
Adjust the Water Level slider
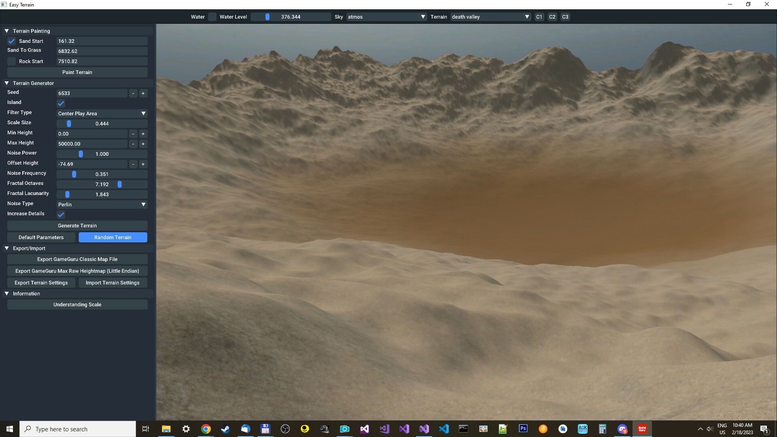click(x=267, y=17)
